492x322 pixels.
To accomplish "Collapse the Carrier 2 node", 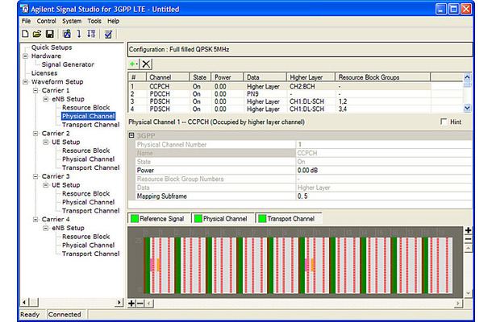I will pos(35,134).
